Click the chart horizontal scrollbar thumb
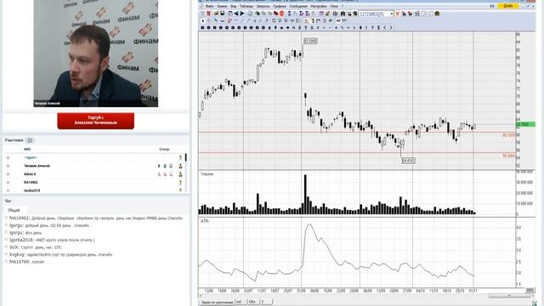 click(509, 296)
